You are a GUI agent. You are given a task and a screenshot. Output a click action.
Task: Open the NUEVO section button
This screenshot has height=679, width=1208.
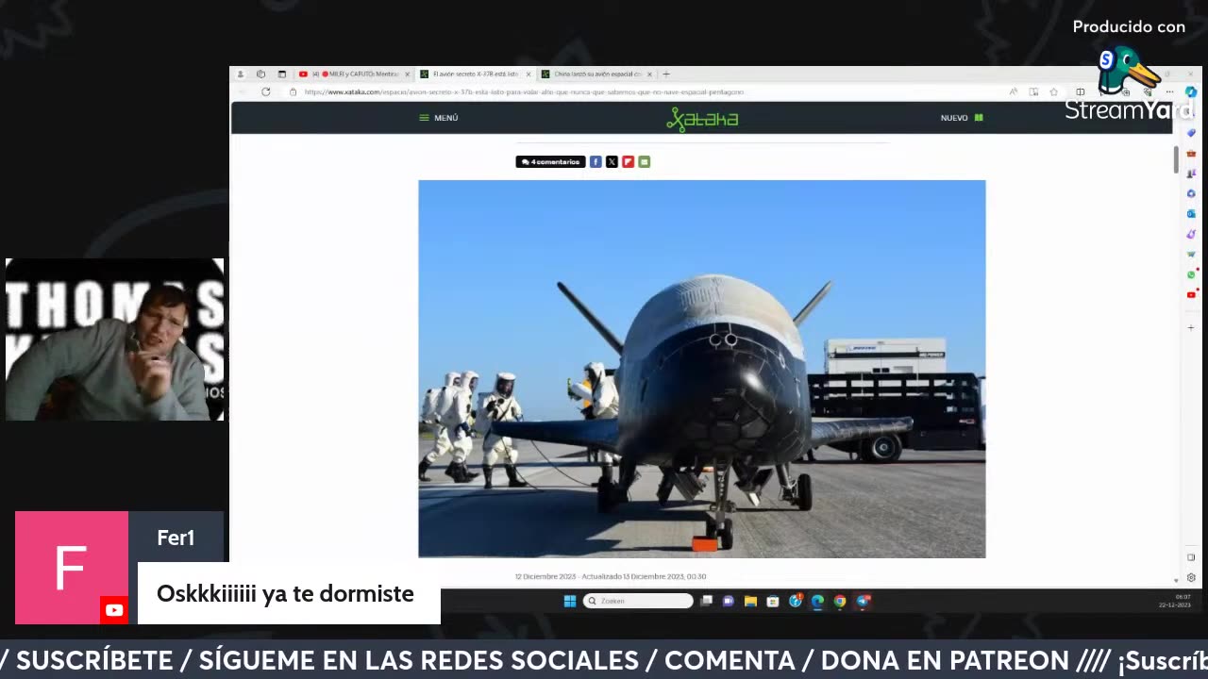point(962,118)
